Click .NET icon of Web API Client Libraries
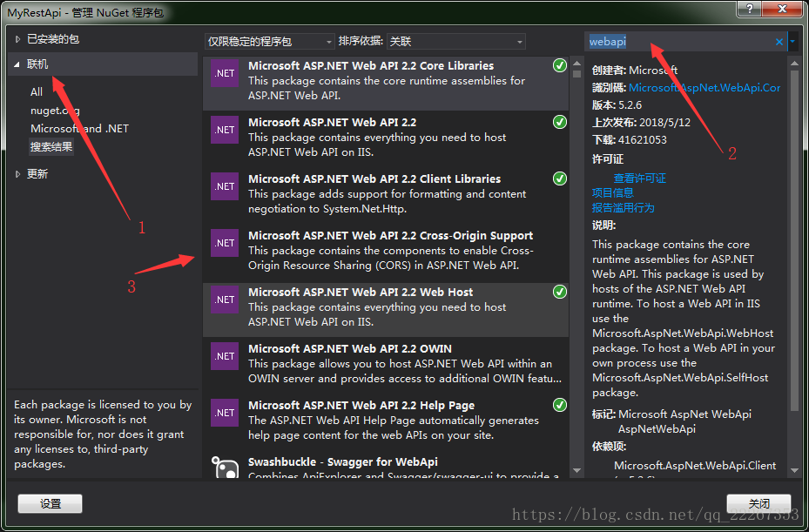809x532 pixels. point(225,186)
